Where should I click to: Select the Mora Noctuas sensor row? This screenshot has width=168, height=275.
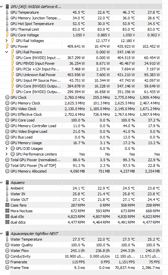coord(83,211)
